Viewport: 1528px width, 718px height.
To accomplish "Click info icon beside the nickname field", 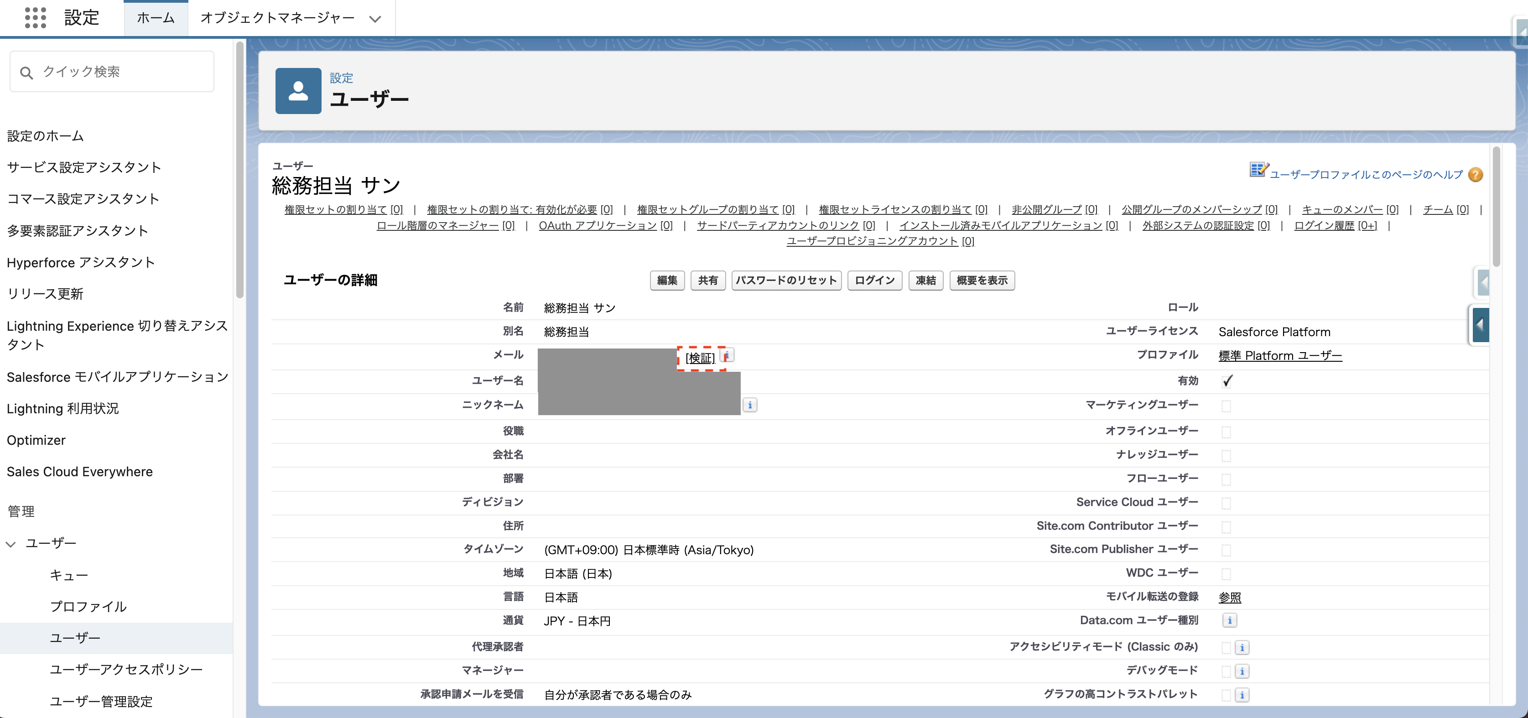I will pos(750,405).
